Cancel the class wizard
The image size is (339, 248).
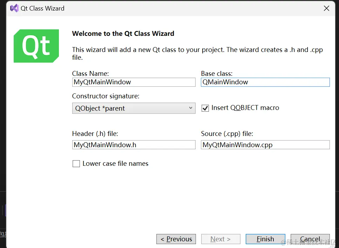coord(310,239)
